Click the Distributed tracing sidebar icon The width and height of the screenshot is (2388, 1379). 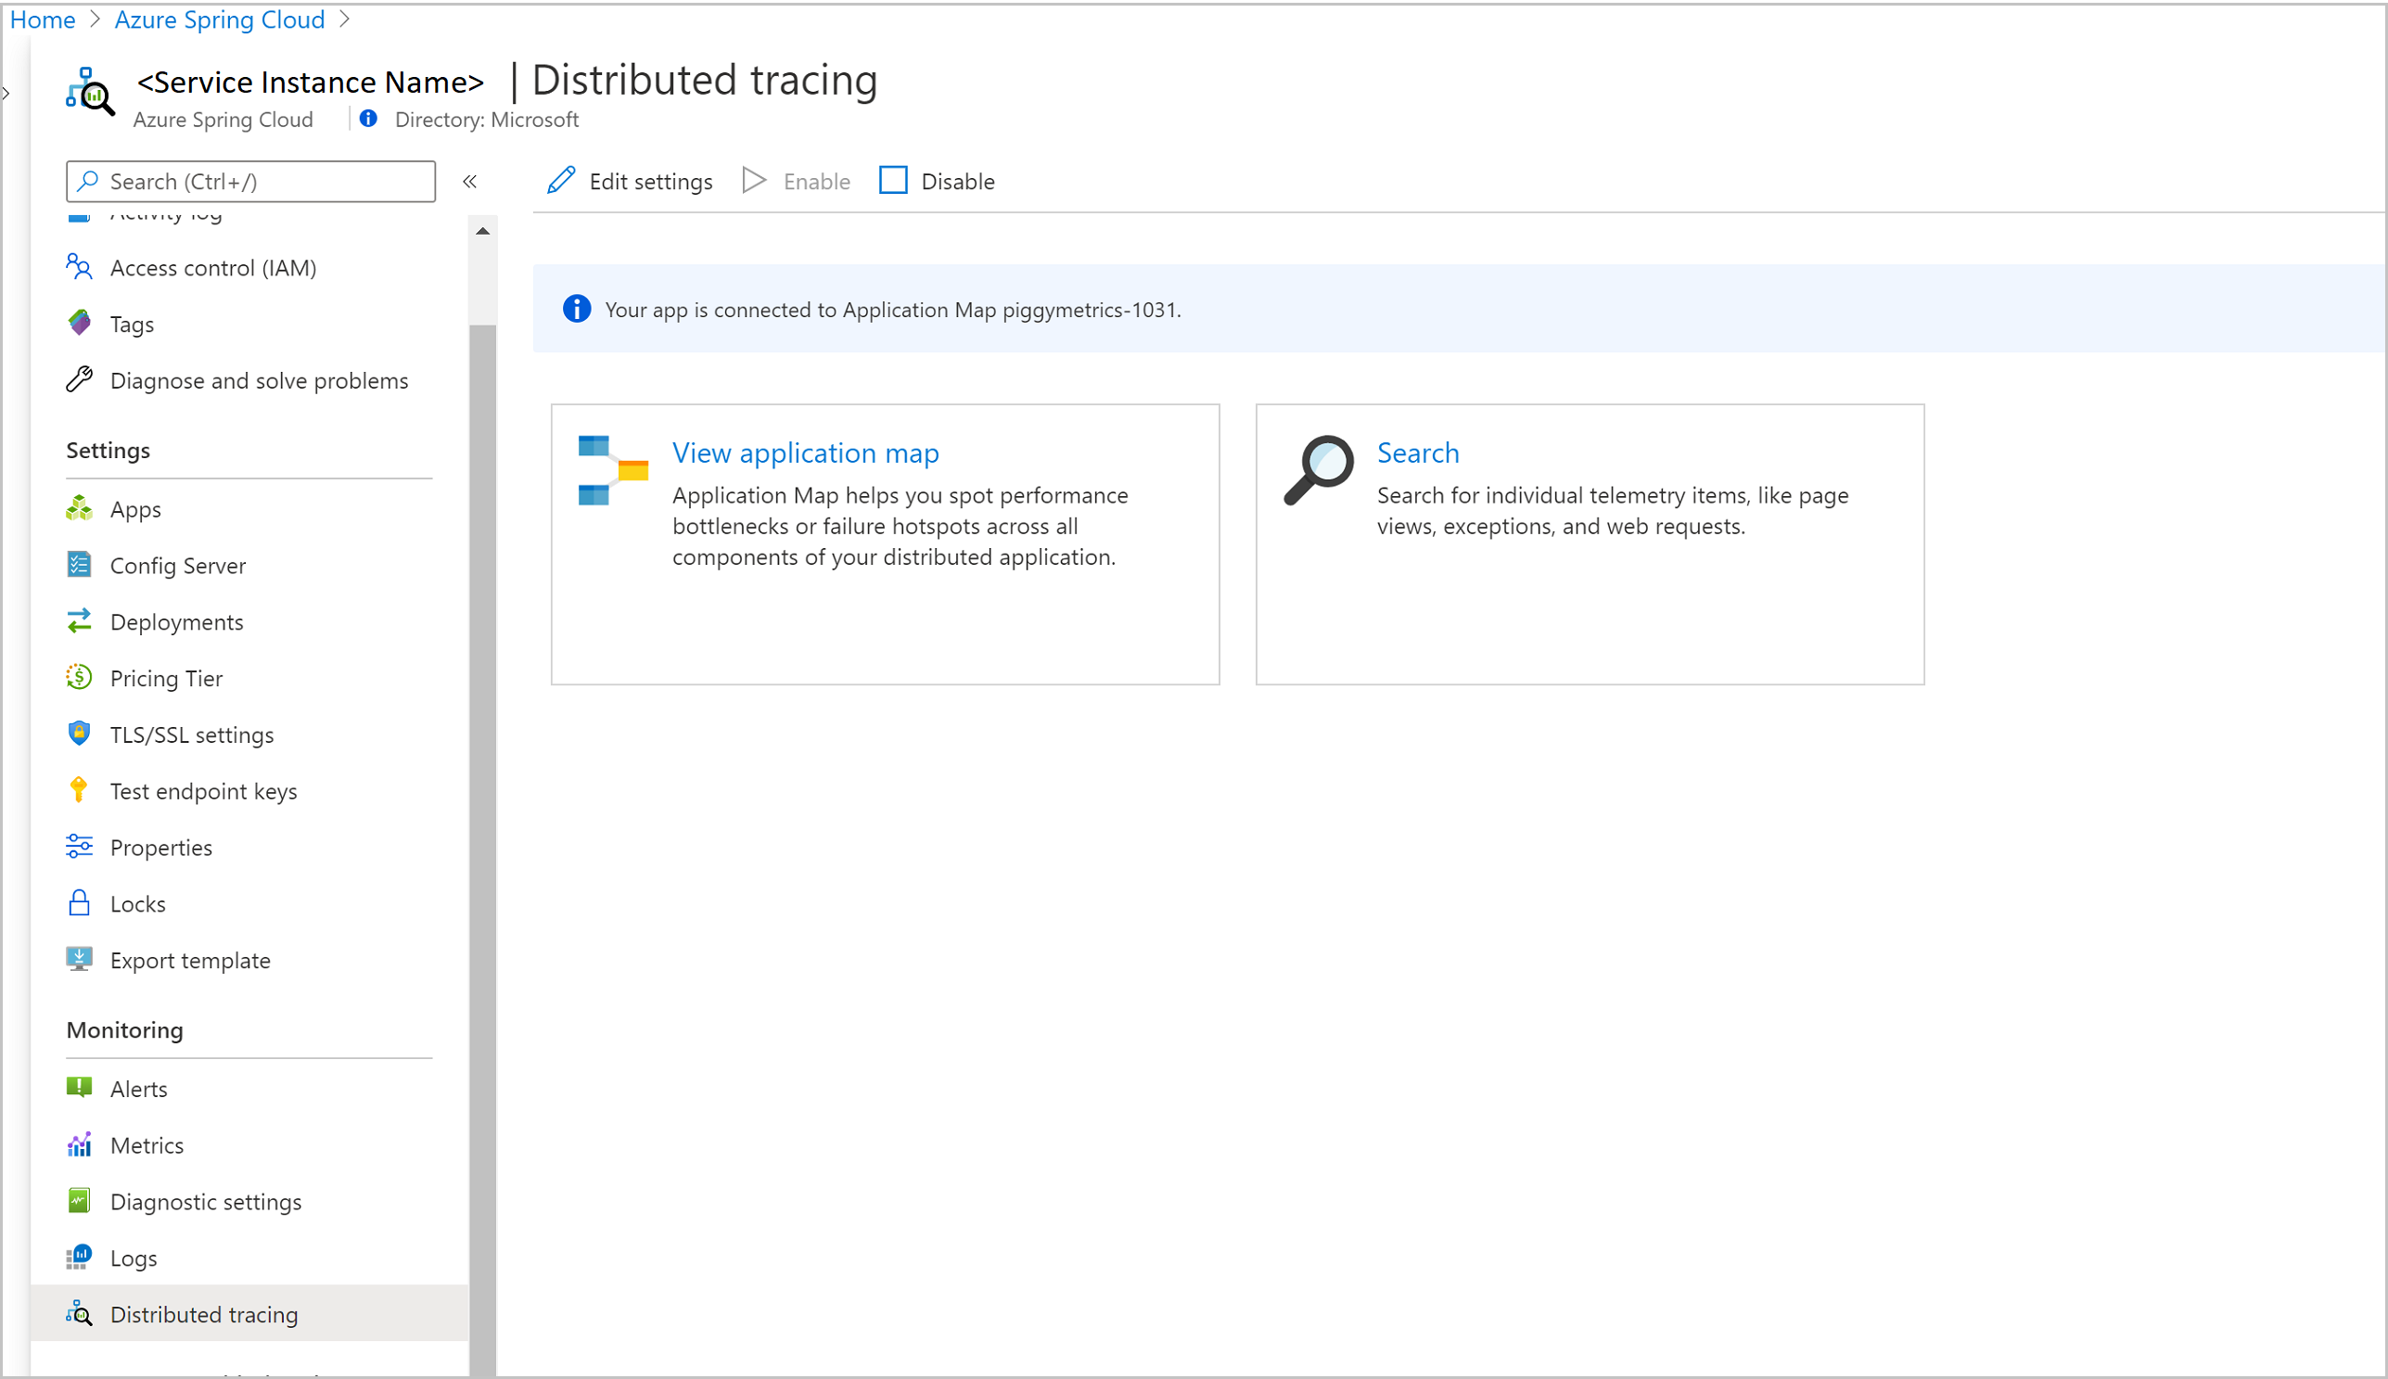coord(80,1314)
